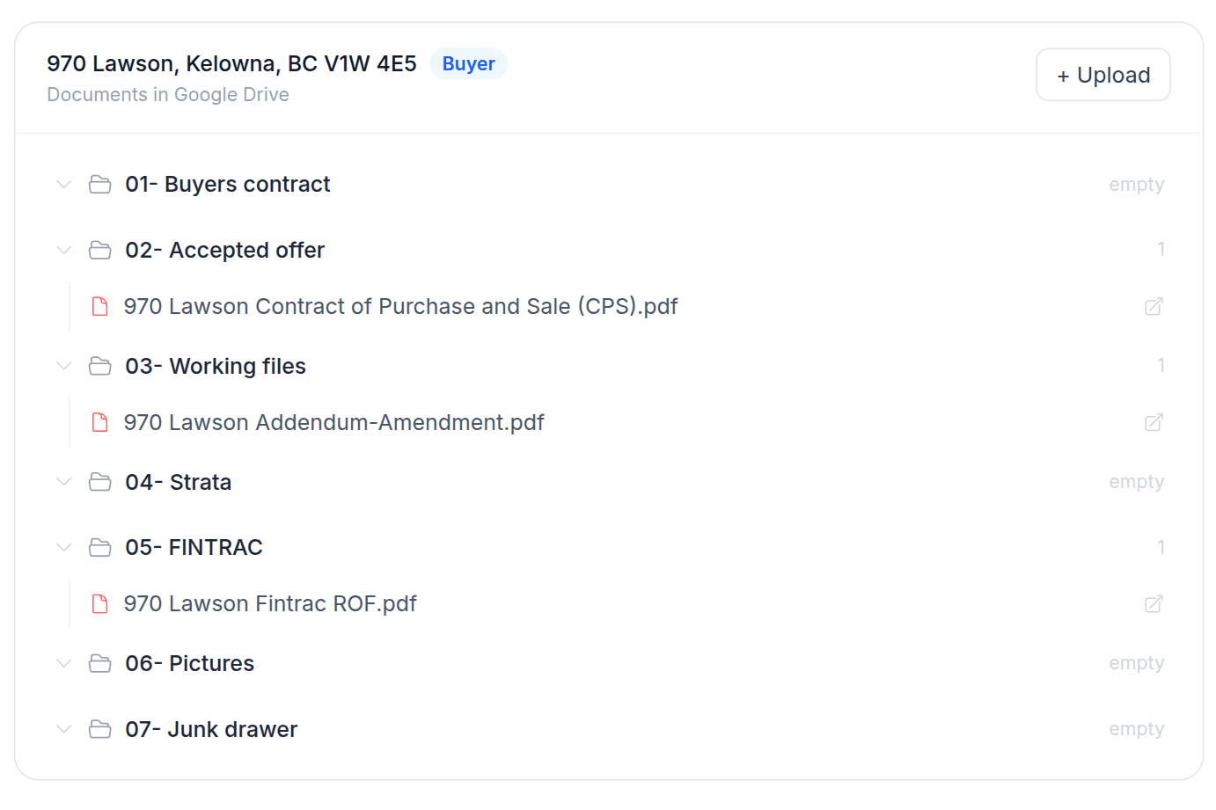Click the + Upload button
Image resolution: width=1216 pixels, height=810 pixels.
tap(1102, 75)
